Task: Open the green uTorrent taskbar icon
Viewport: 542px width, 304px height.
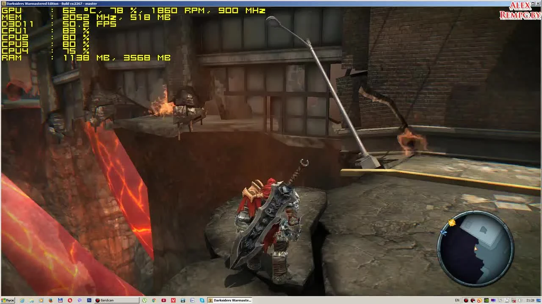Action: (x=145, y=300)
